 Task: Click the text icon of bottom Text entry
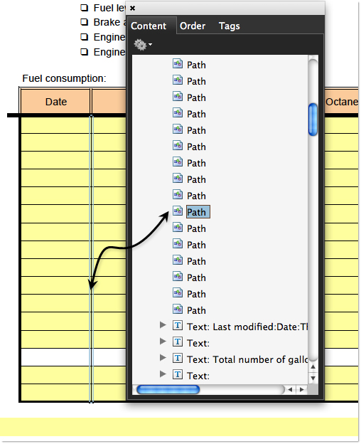pyautogui.click(x=178, y=375)
